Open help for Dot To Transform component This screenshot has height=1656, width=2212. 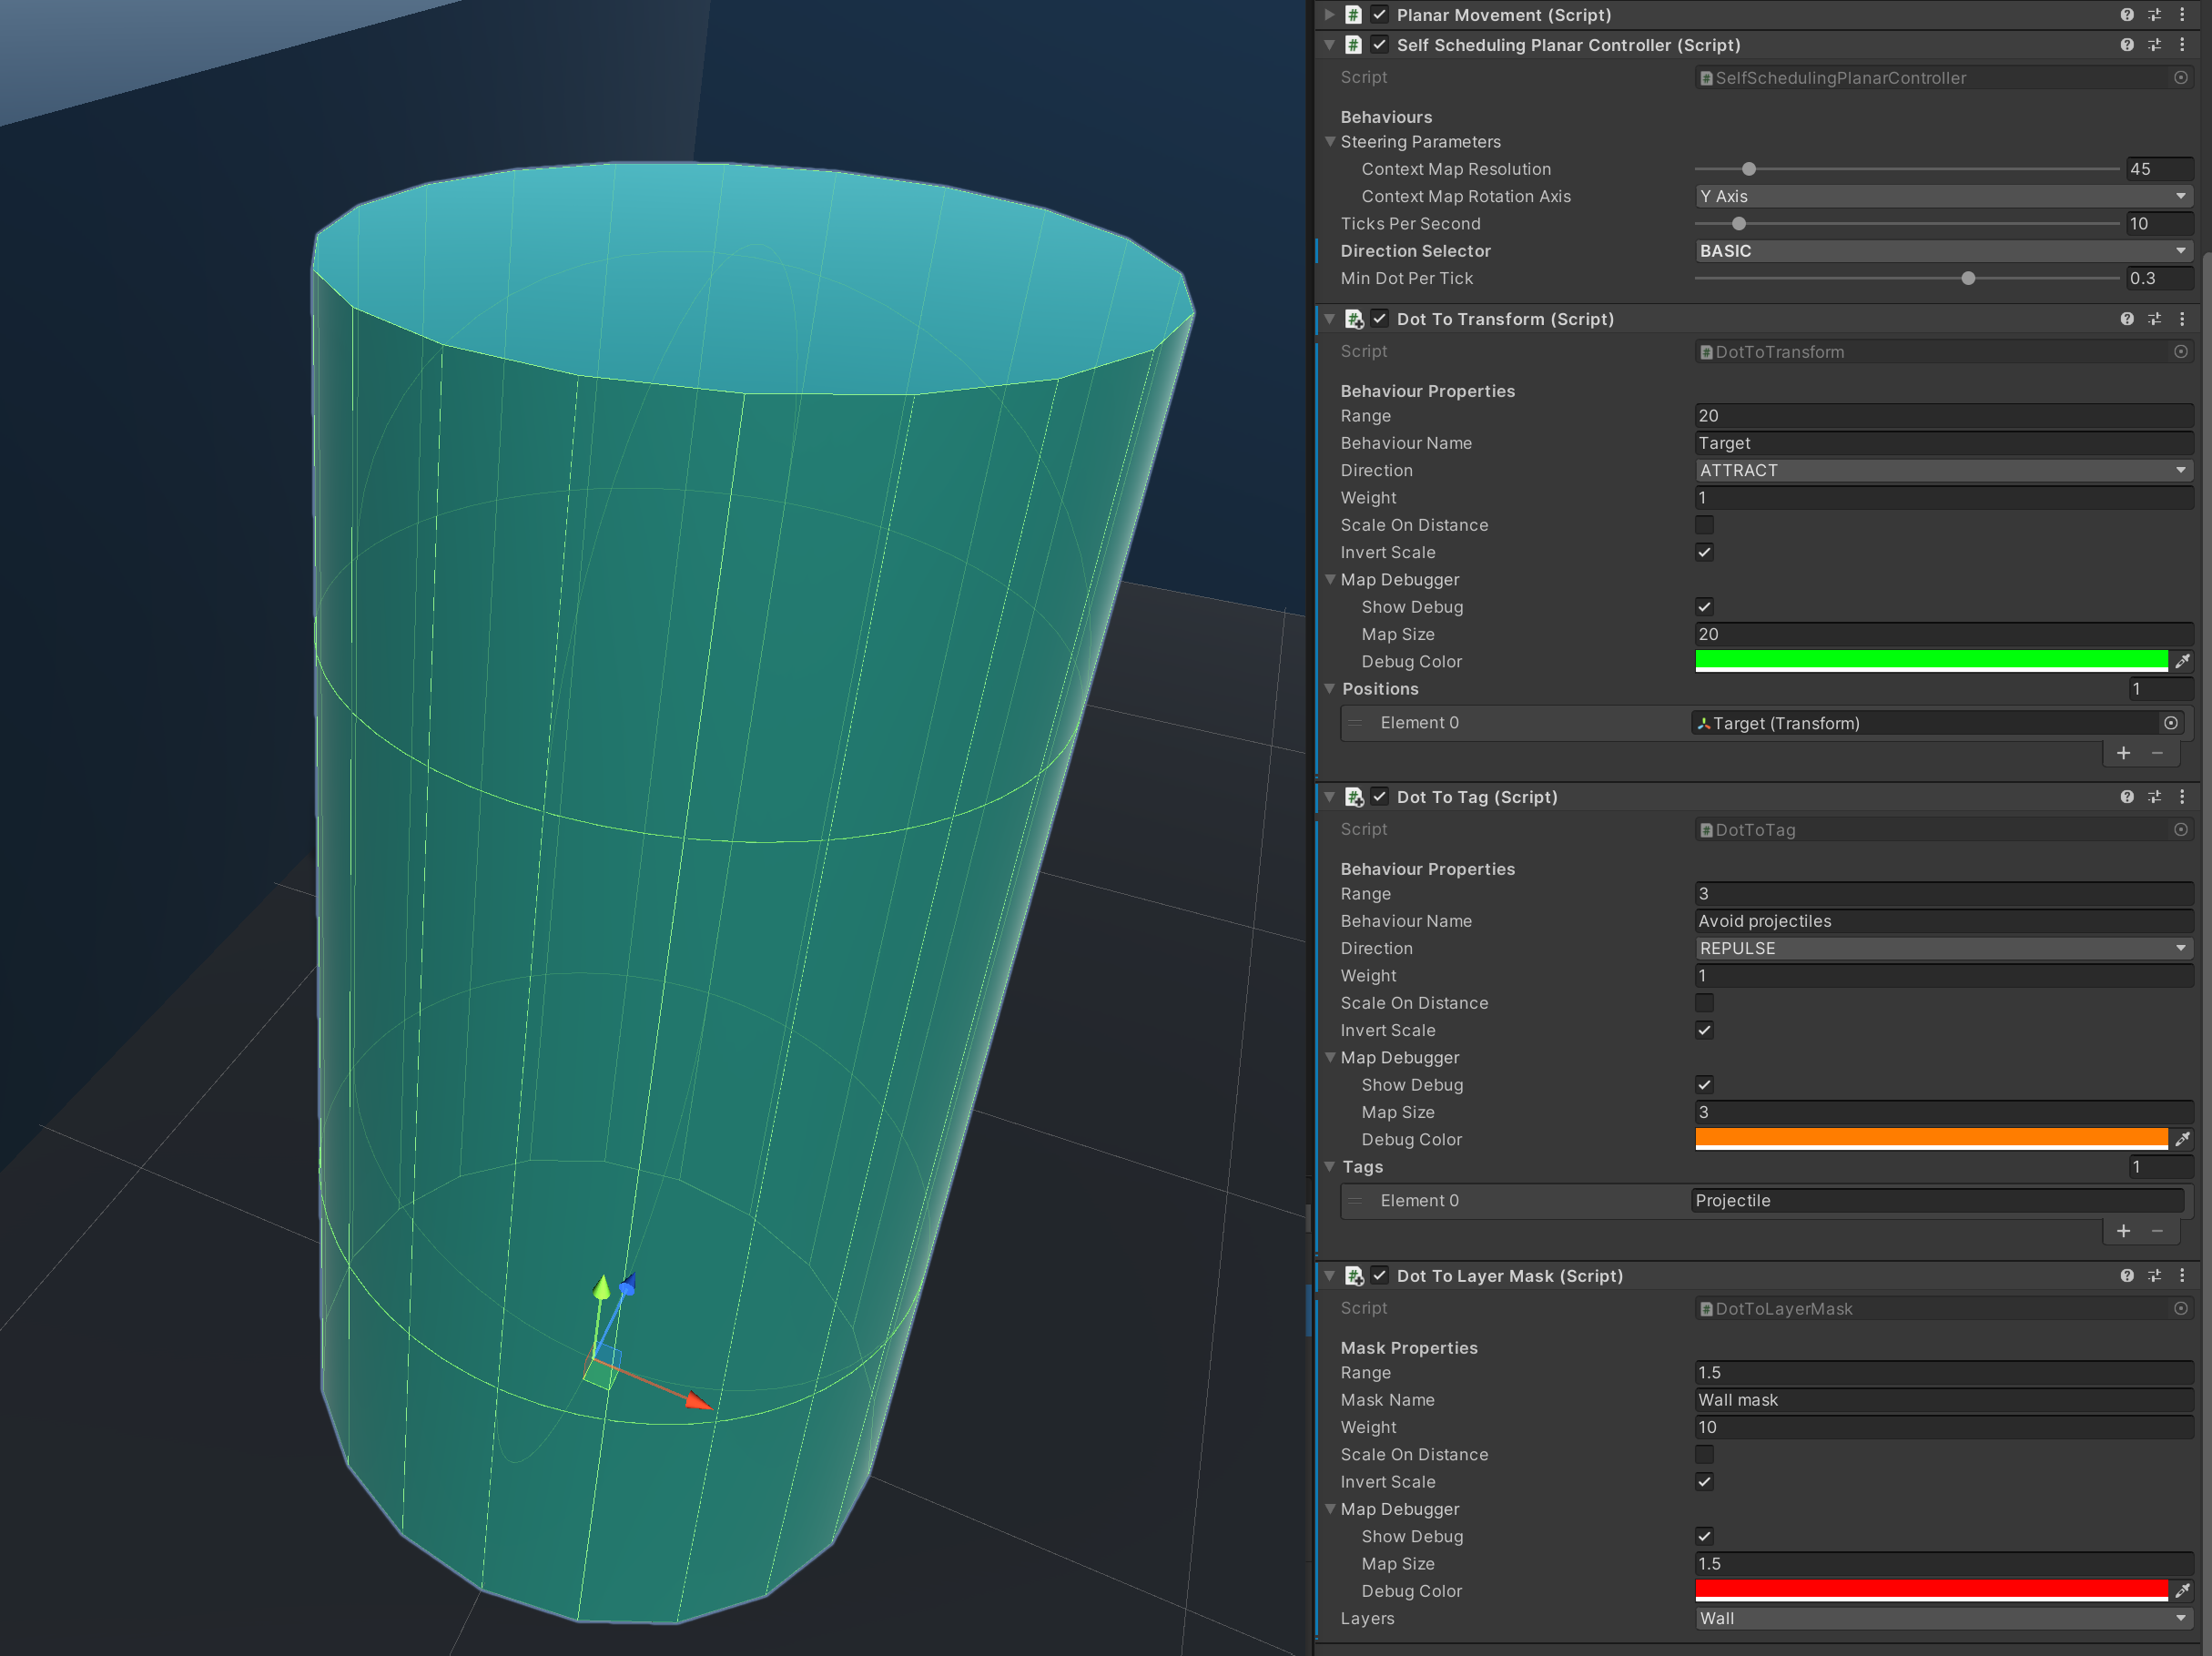click(x=2126, y=319)
